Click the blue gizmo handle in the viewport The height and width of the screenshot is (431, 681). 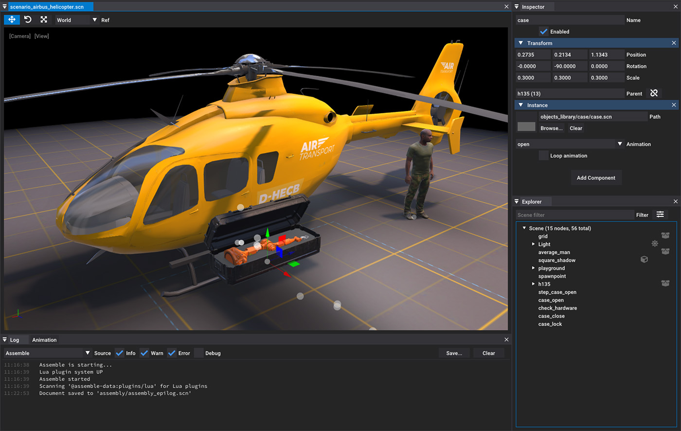point(279,252)
